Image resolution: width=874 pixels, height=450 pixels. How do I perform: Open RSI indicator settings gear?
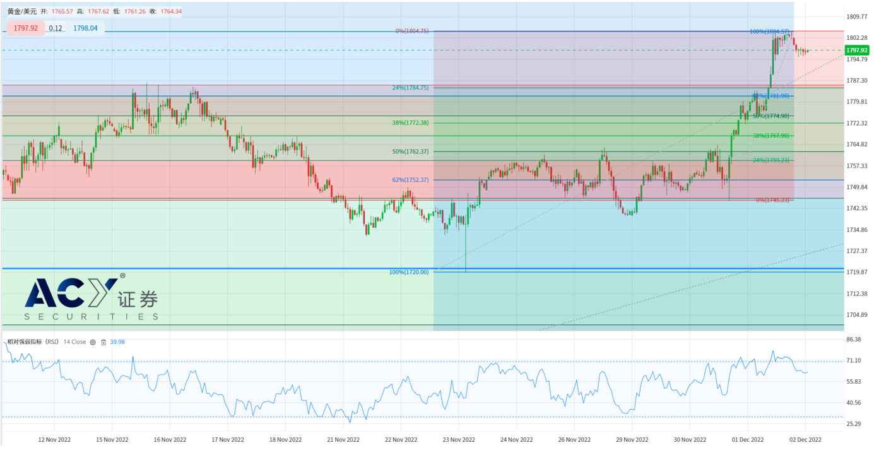tap(93, 342)
